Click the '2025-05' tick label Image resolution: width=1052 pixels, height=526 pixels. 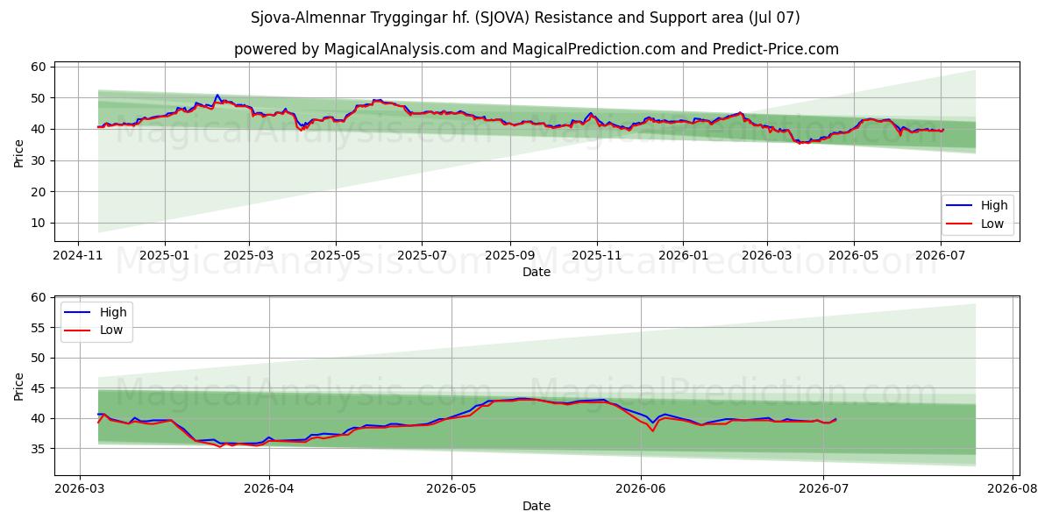click(336, 255)
